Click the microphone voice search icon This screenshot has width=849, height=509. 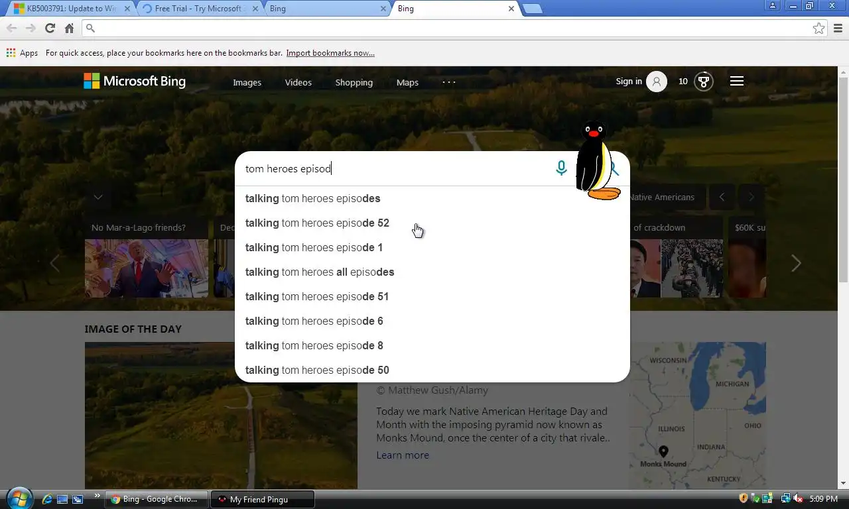pyautogui.click(x=561, y=168)
